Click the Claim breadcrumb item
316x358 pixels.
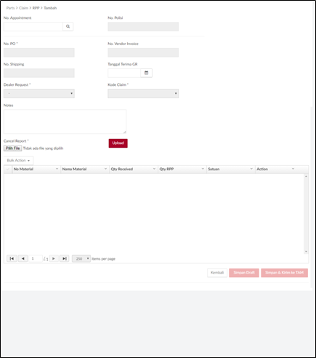click(23, 8)
